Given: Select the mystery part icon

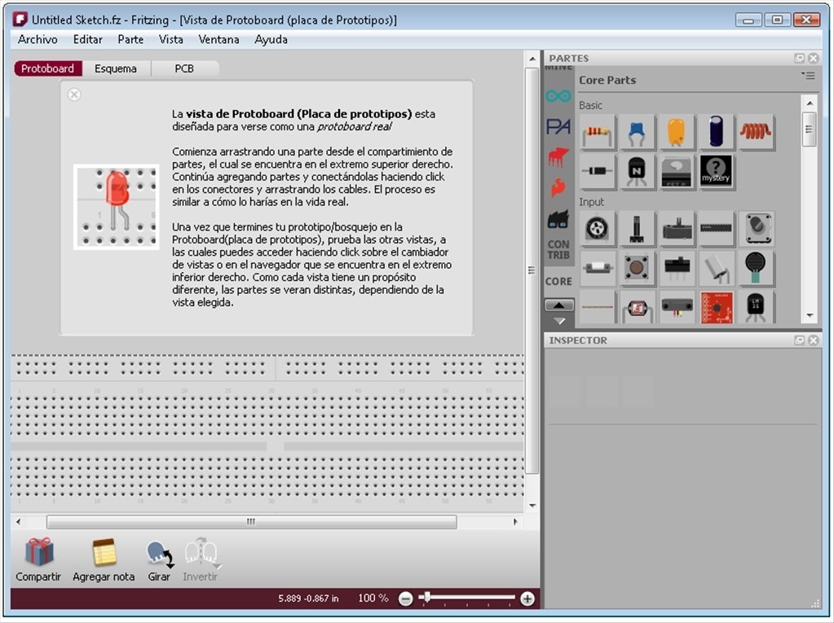Looking at the screenshot, I should [716, 171].
